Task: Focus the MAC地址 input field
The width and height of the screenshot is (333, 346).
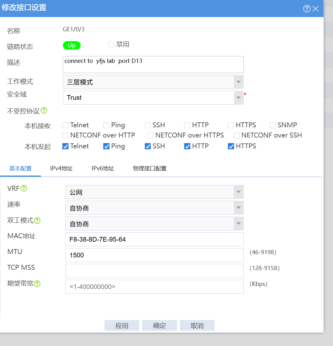Action: (154, 239)
